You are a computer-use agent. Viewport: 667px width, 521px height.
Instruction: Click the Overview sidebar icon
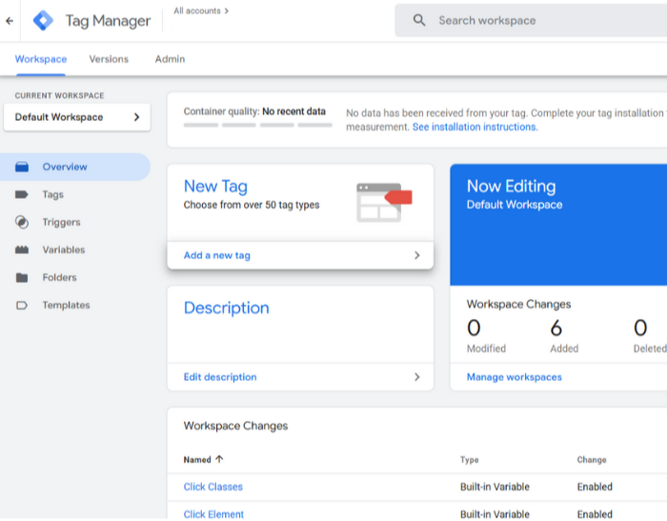[22, 167]
